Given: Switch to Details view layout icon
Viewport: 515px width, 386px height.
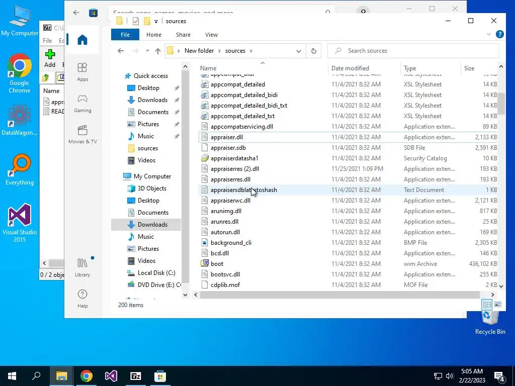Looking at the screenshot, I should click(x=487, y=305).
